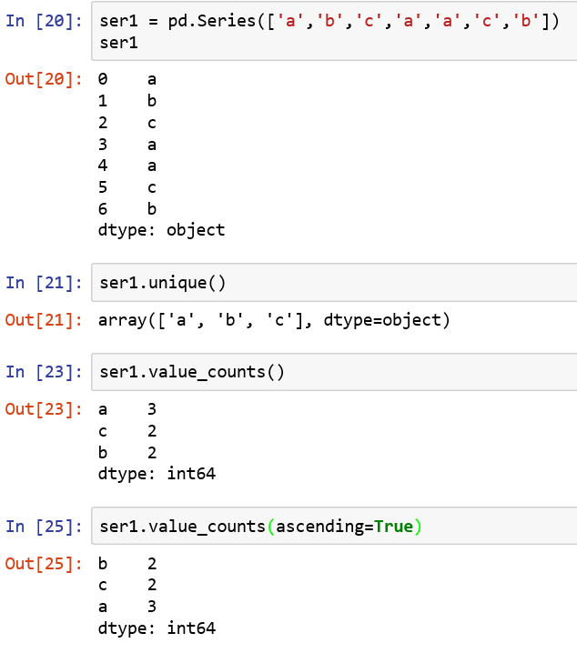This screenshot has width=577, height=653.
Task: Click the ser1 Series definition code cell
Action: tap(334, 31)
